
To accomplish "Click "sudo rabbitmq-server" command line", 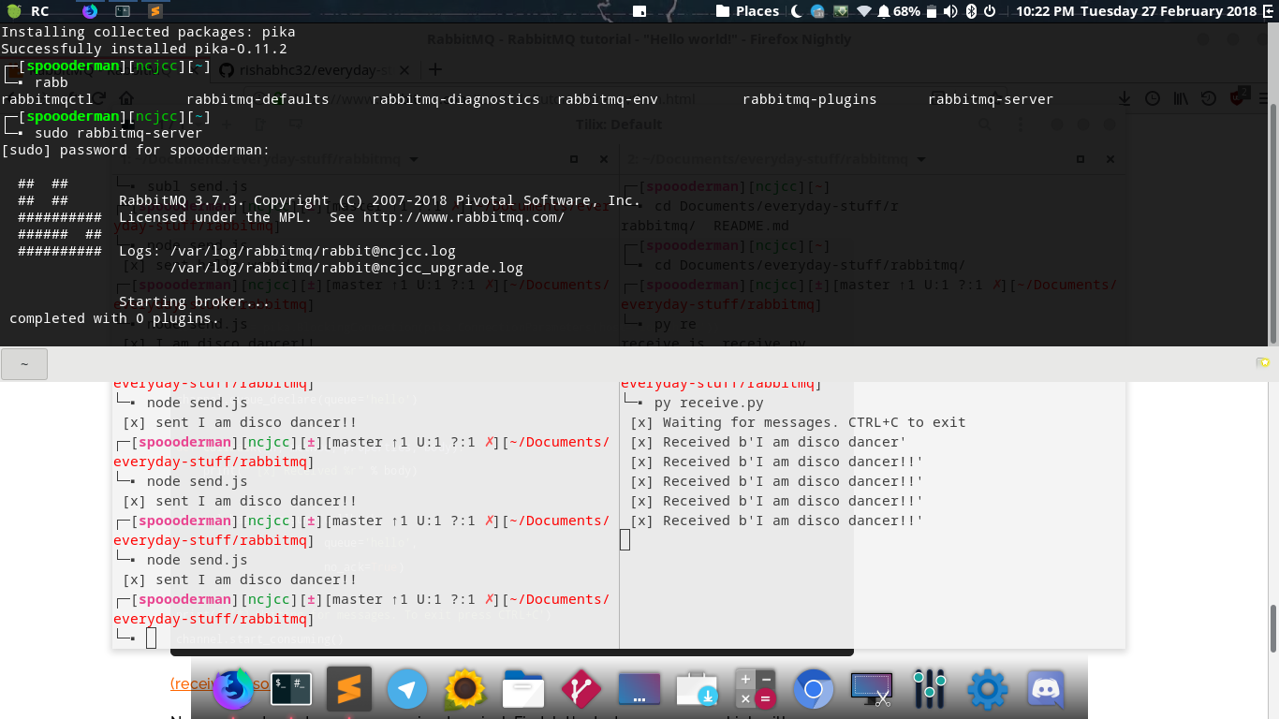I will [x=118, y=133].
